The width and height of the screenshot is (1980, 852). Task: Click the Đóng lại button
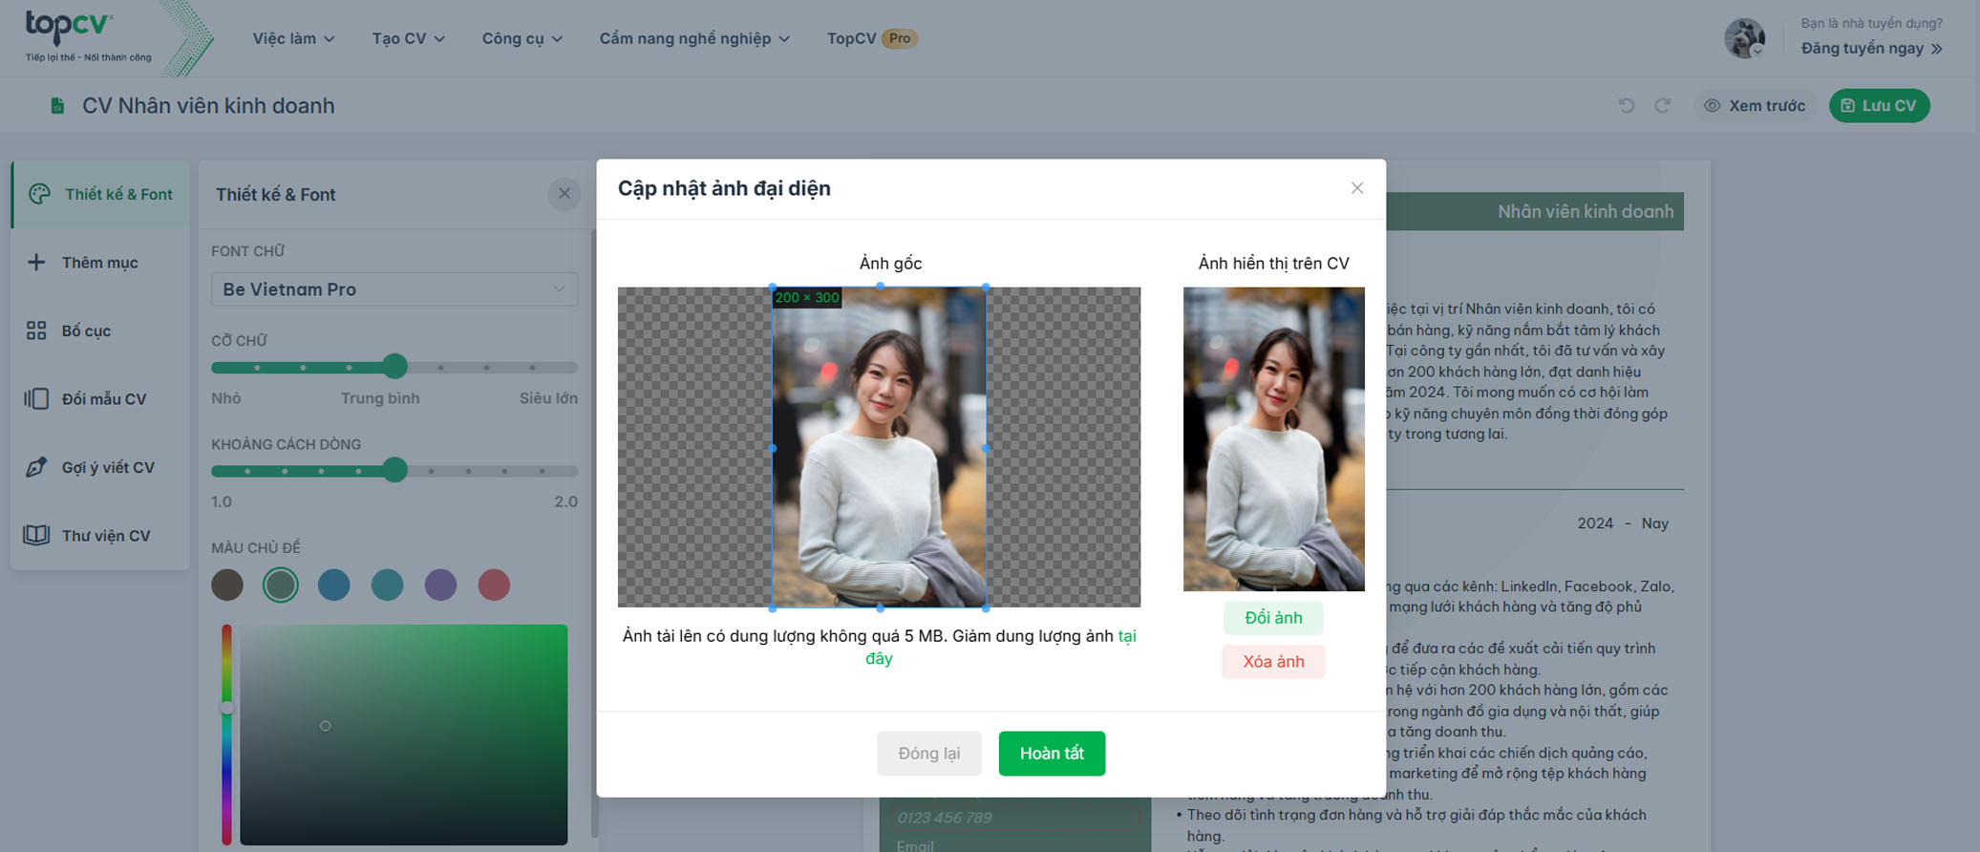tap(929, 754)
